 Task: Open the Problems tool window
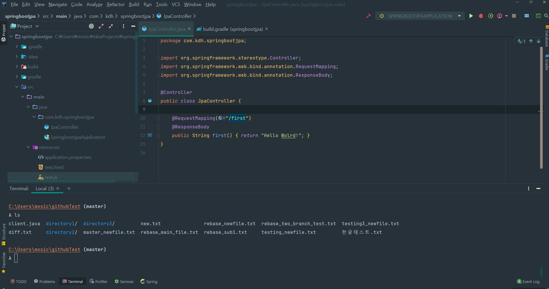(x=45, y=282)
